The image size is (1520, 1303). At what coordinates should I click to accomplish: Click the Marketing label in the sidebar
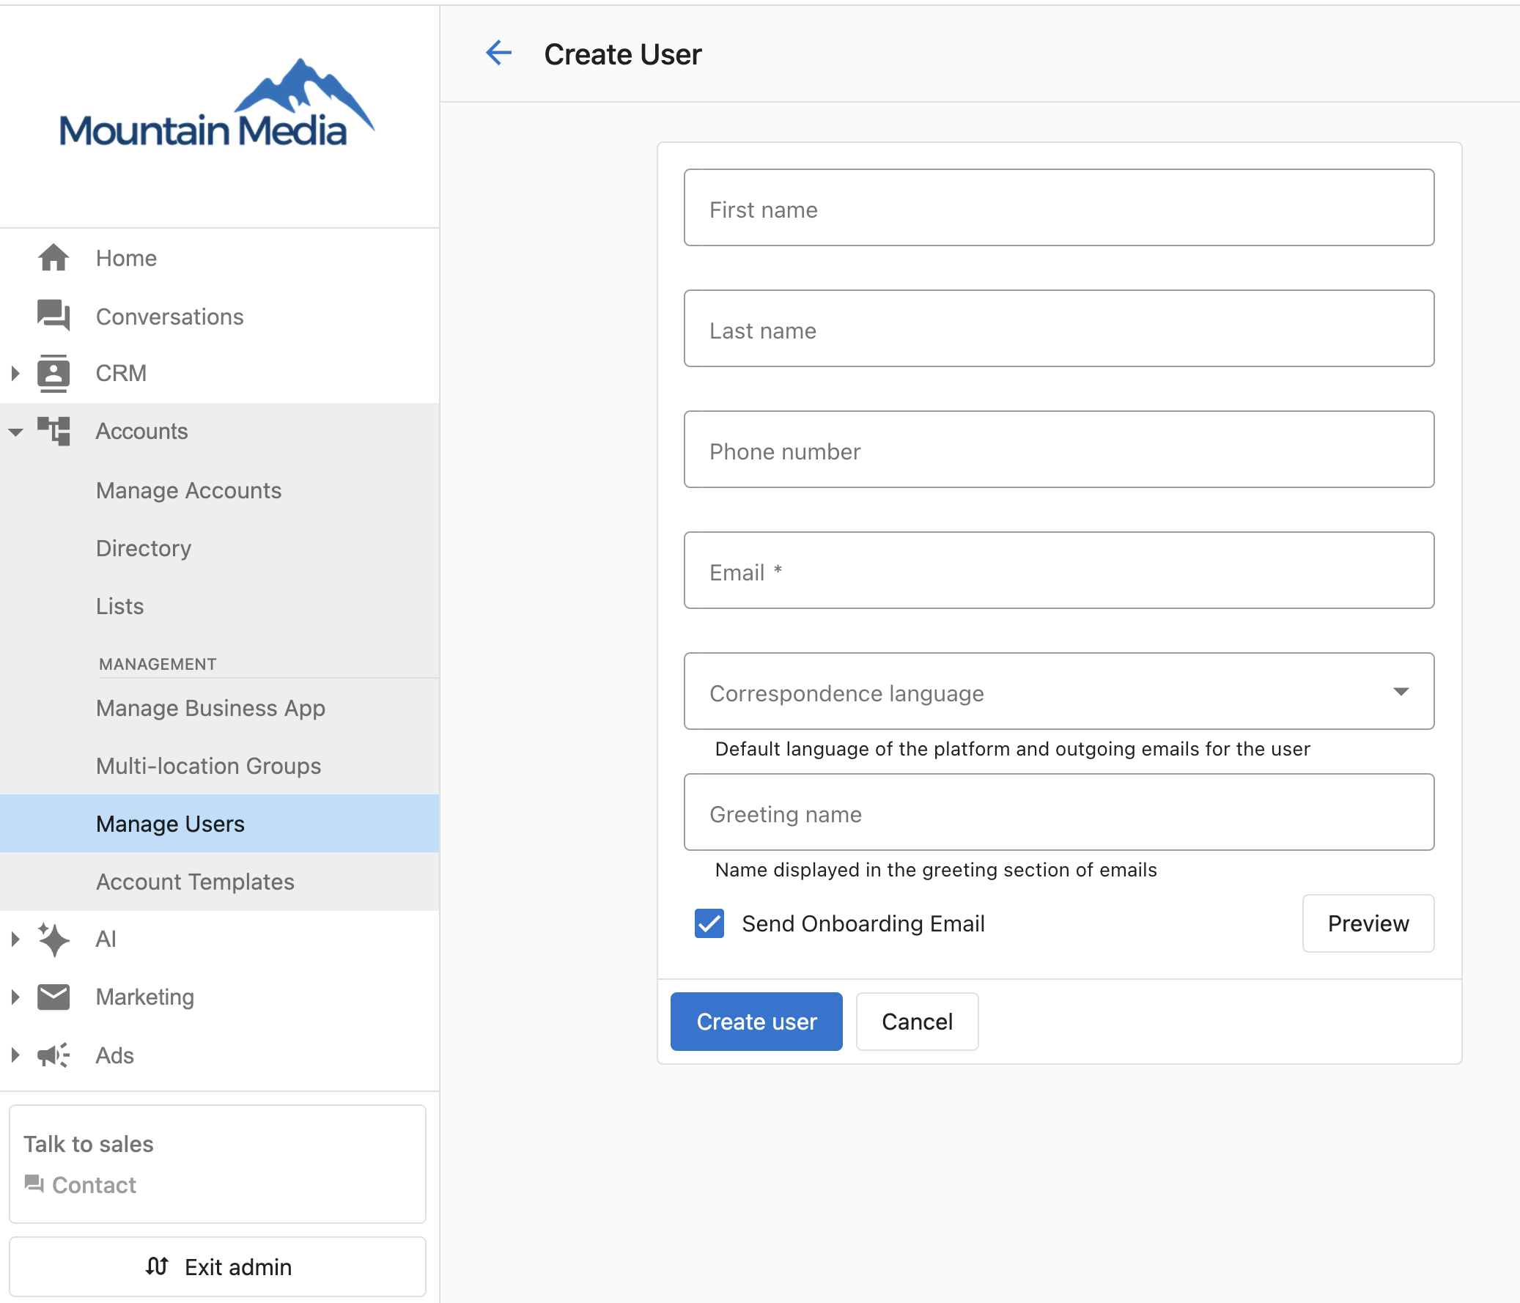(145, 997)
